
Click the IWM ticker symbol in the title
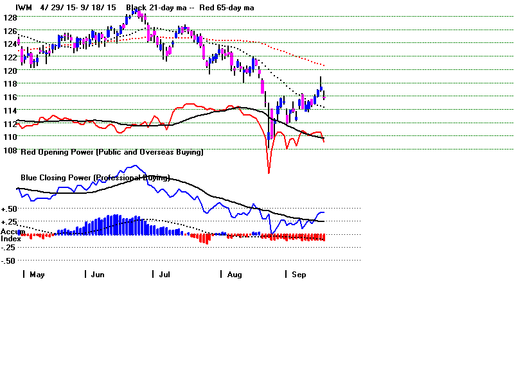[24, 8]
